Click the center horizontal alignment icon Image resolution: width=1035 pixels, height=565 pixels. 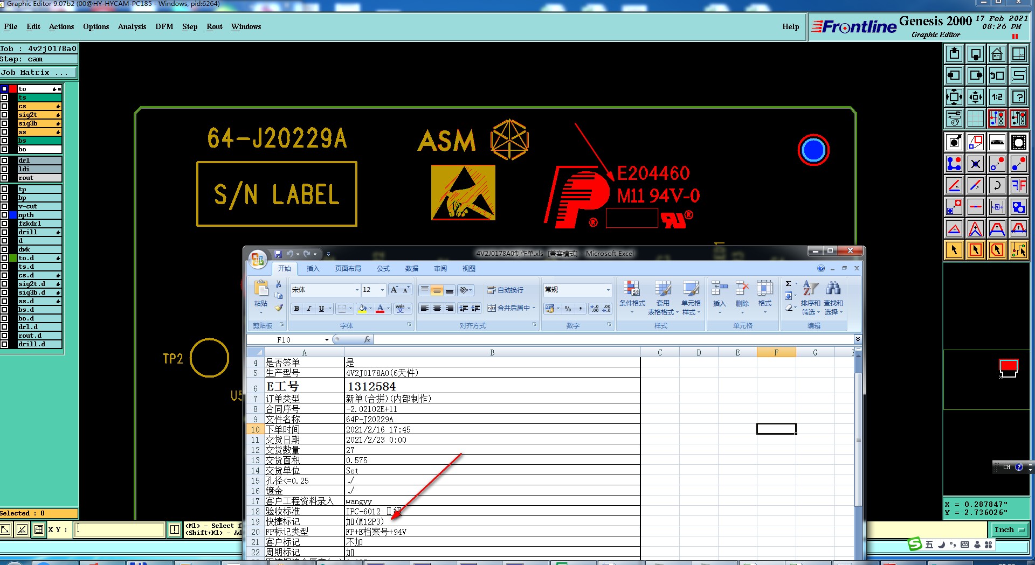(x=437, y=308)
